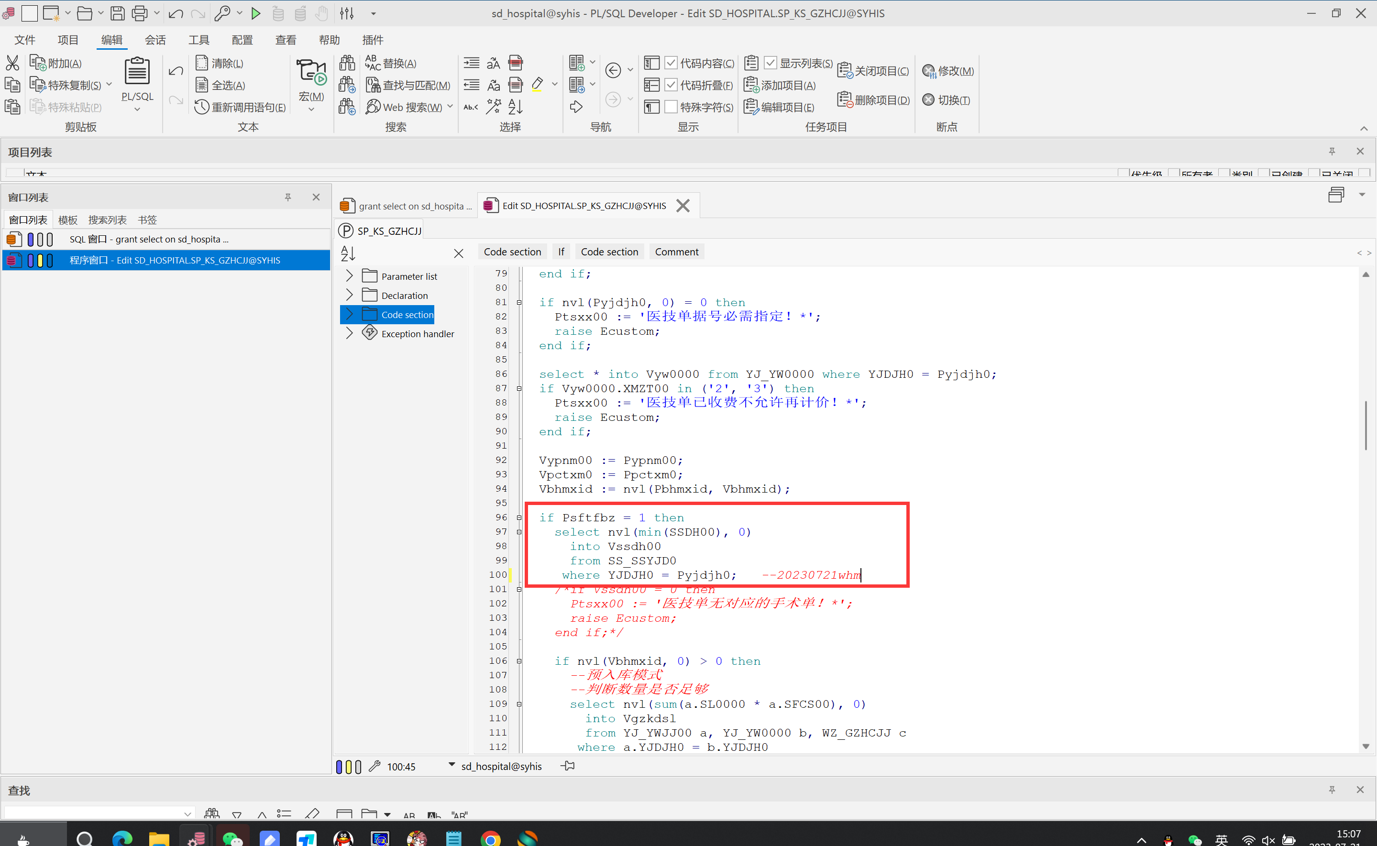
Task: Toggle the 代码折叠(F) checkbox
Action: coord(671,85)
